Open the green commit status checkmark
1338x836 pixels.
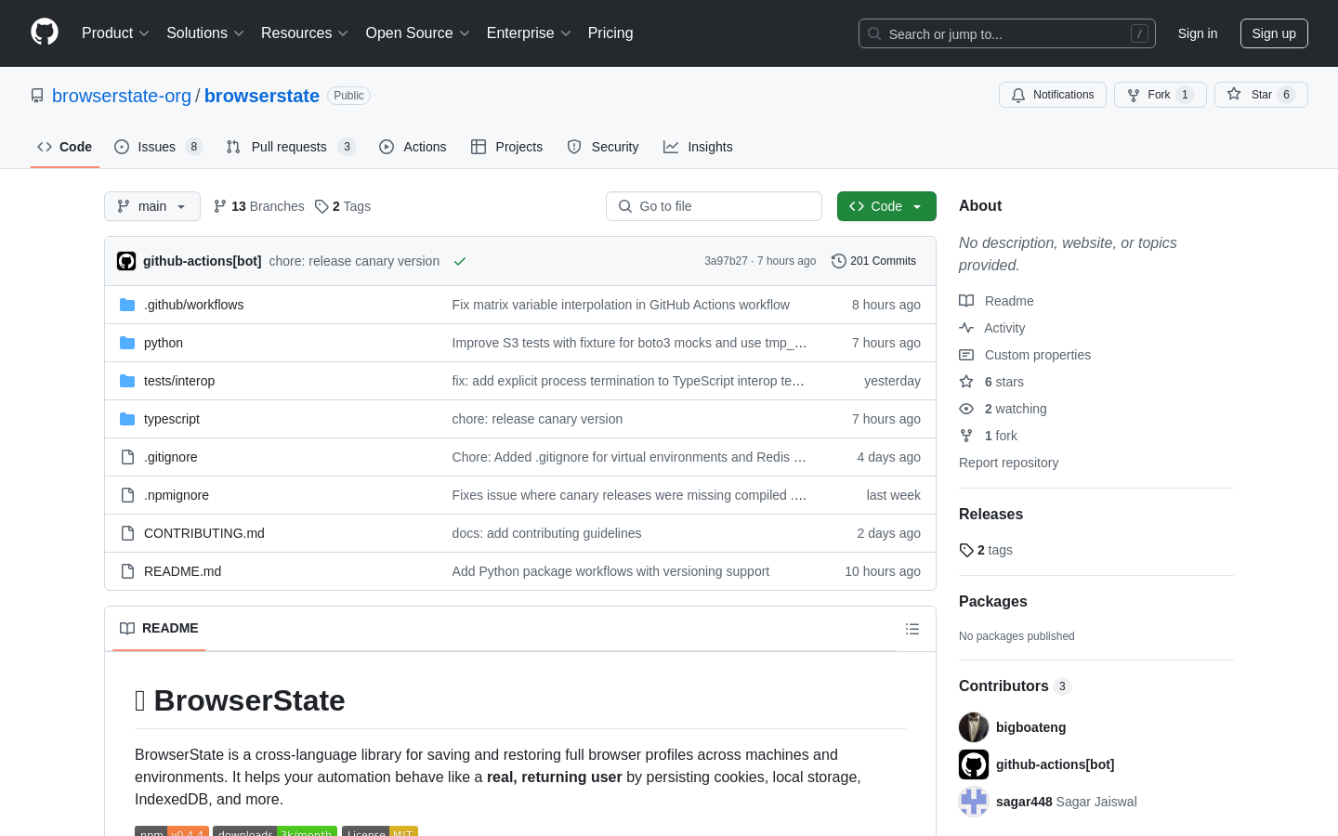click(x=459, y=262)
